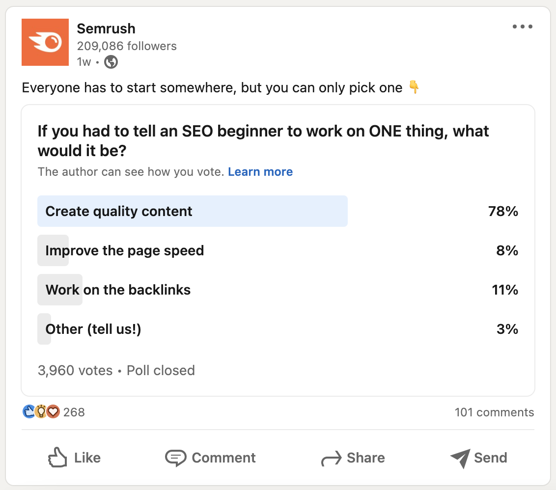Open the three-dot post options menu
The width and height of the screenshot is (556, 490).
tap(522, 27)
